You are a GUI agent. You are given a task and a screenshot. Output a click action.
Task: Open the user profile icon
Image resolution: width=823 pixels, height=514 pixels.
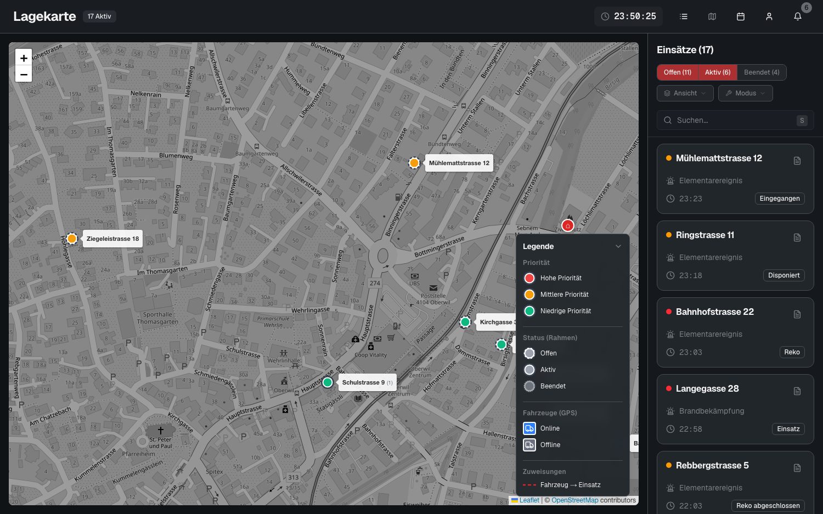tap(769, 16)
